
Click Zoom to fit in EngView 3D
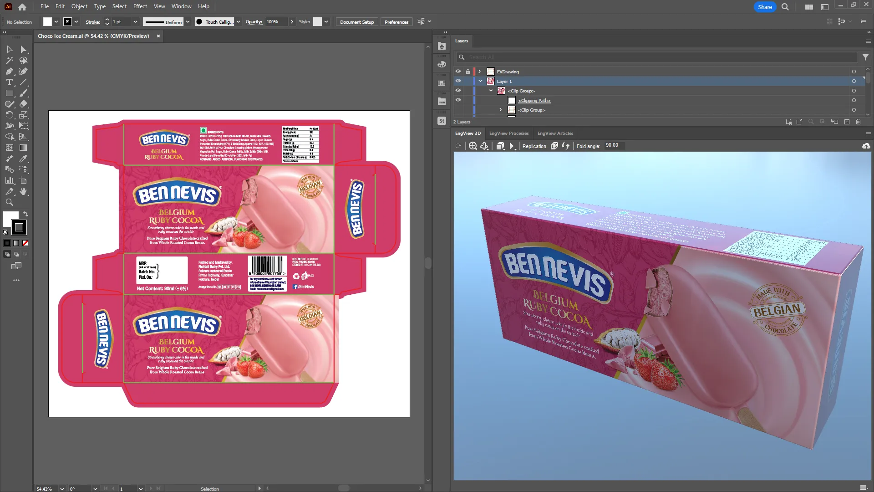point(473,146)
